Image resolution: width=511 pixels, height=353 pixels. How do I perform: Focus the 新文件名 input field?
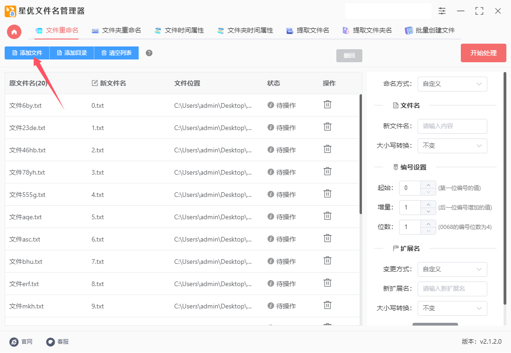point(452,126)
